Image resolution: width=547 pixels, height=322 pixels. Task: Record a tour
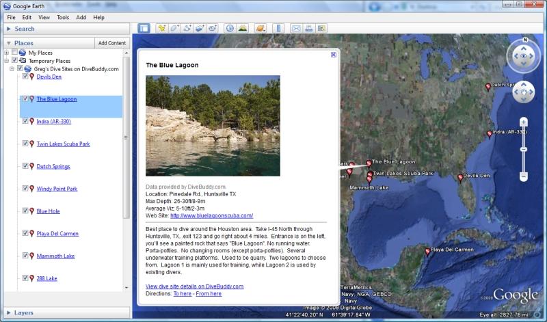[213, 28]
